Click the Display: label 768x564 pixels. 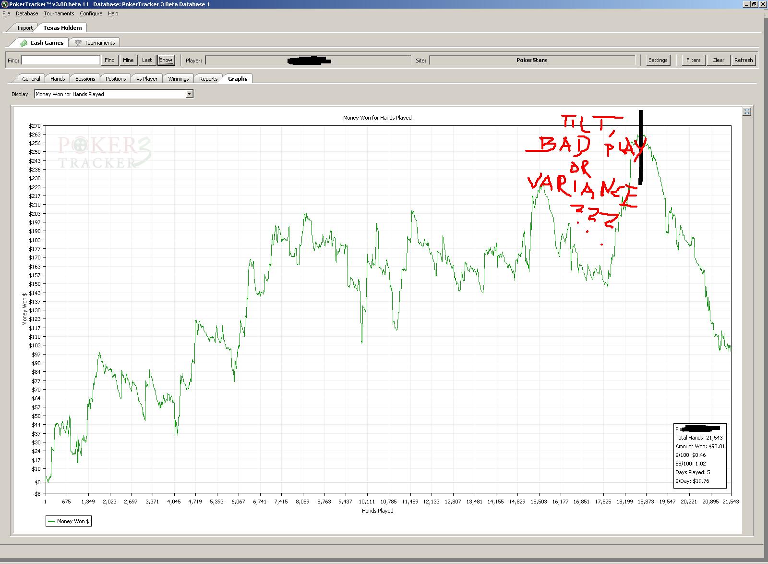(21, 94)
